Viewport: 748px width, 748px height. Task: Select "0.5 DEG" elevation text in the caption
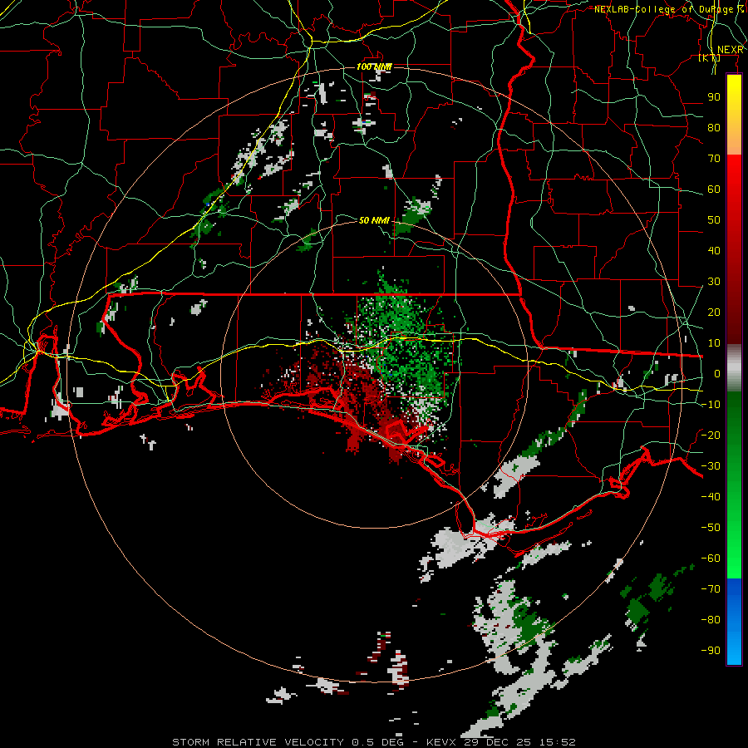[x=377, y=742]
